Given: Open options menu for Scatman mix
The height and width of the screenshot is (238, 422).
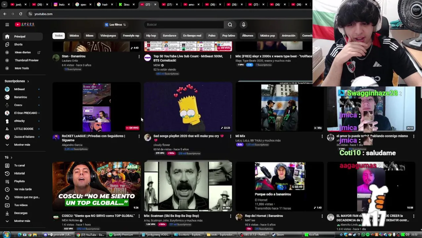Looking at the screenshot, I should 231,216.
